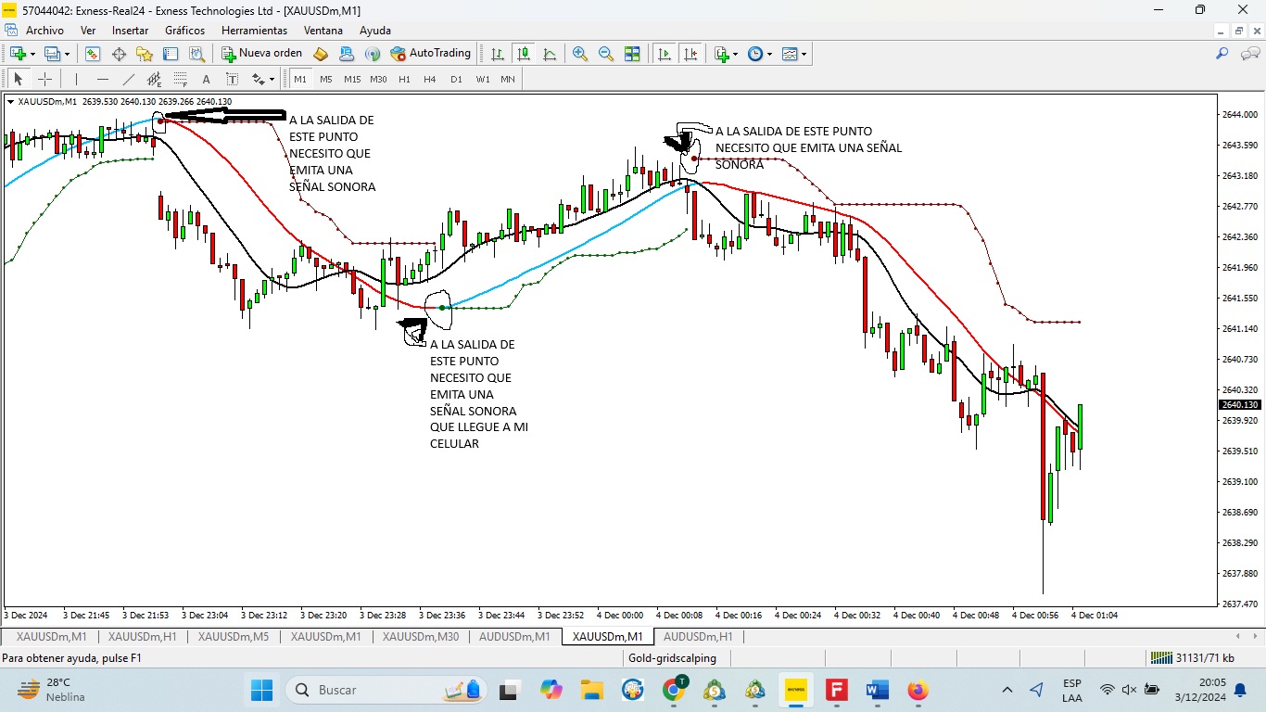Select the Text Label tool

(232, 79)
